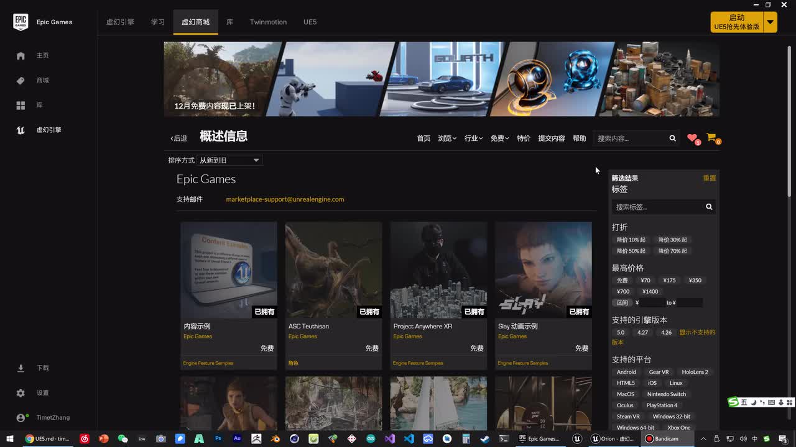Toggle the 降价 10% 起 discount filter

tap(631, 240)
